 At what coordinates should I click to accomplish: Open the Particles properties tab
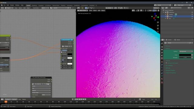click(162, 68)
